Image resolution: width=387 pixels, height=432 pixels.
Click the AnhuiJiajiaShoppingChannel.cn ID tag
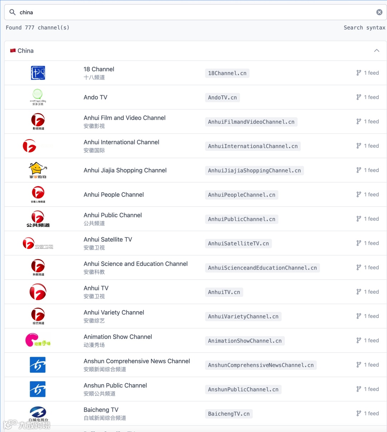click(254, 171)
